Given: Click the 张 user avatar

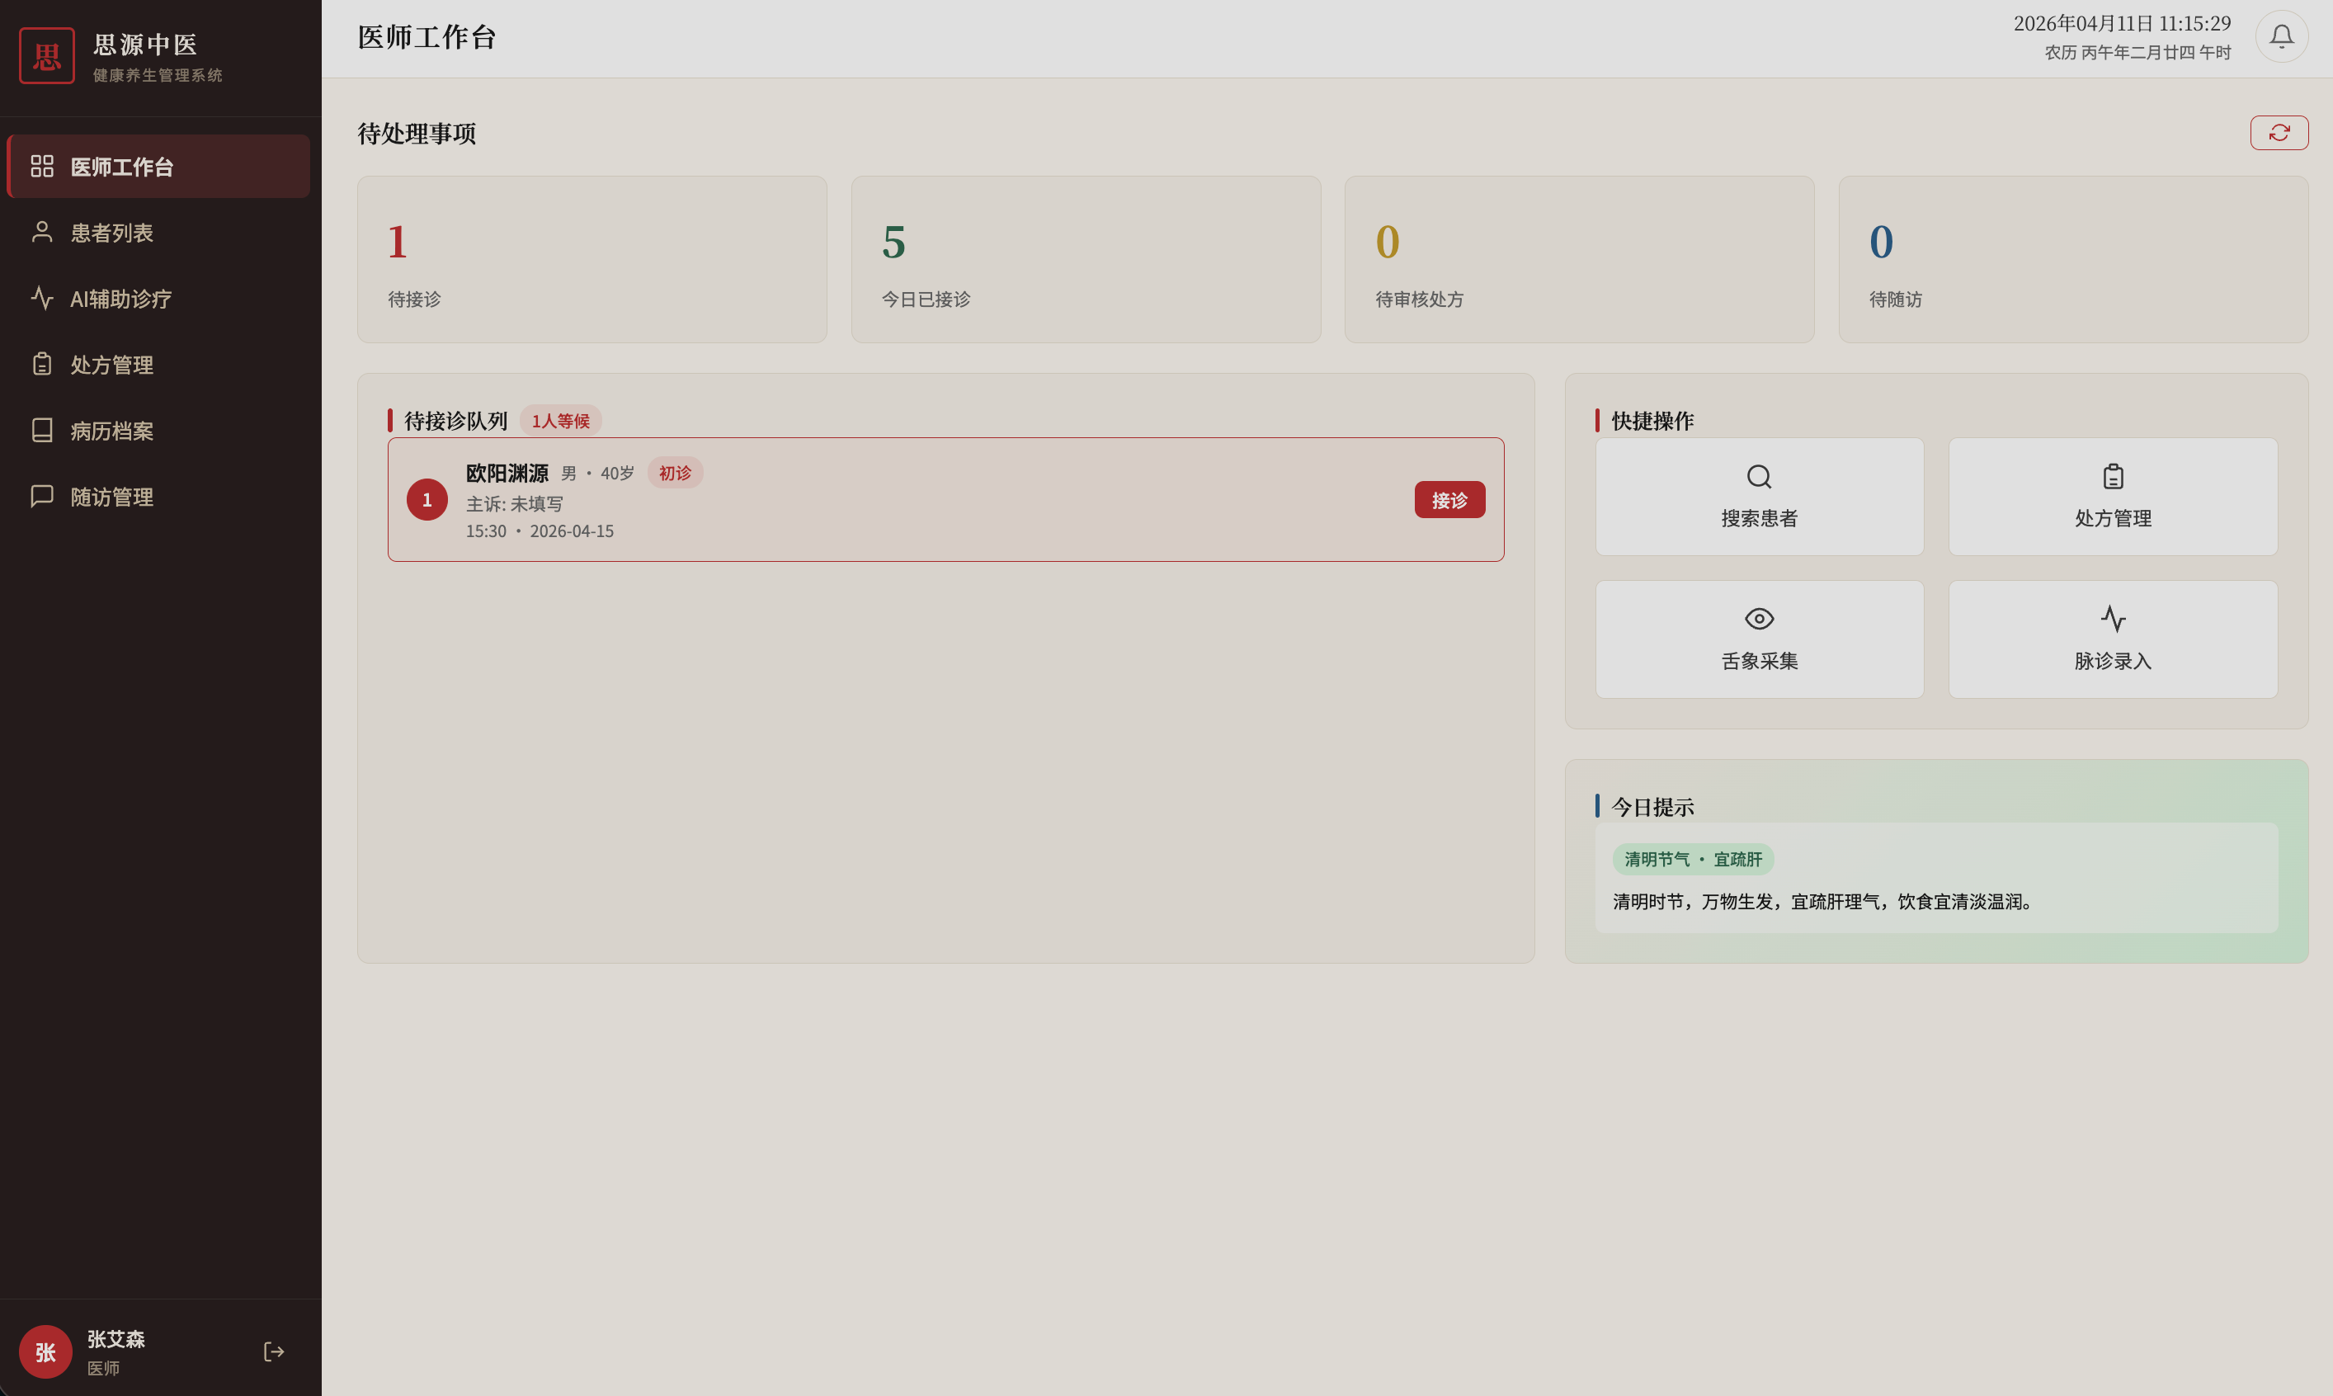Looking at the screenshot, I should click(x=45, y=1351).
